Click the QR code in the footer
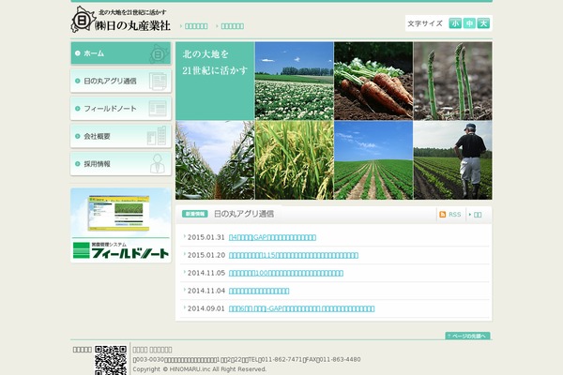Viewport: 563px width, 375px height. tap(111, 360)
